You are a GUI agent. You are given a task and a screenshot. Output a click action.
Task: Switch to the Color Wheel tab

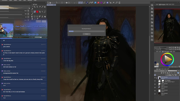pos(166,52)
